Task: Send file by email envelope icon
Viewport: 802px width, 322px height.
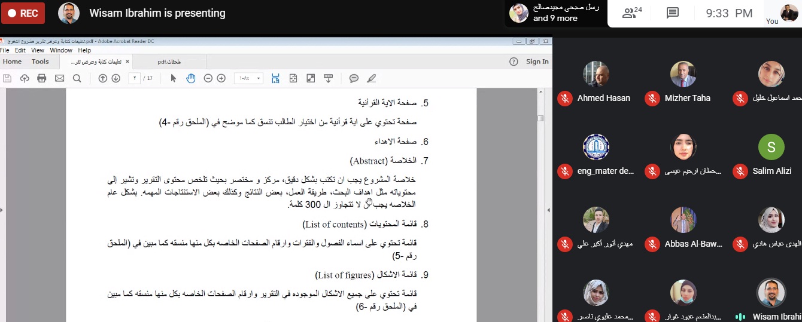Action: [59, 78]
